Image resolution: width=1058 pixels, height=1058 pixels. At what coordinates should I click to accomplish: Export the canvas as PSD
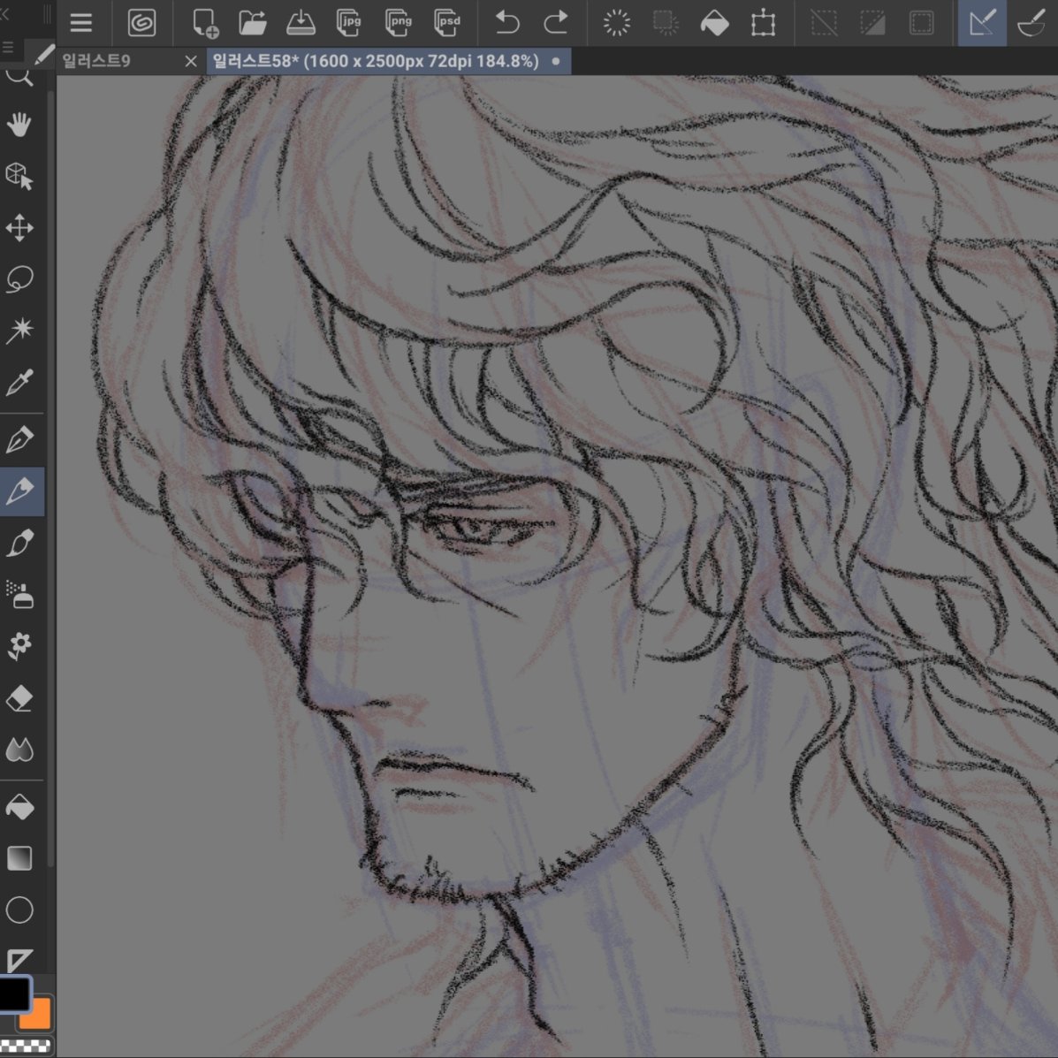[x=446, y=23]
